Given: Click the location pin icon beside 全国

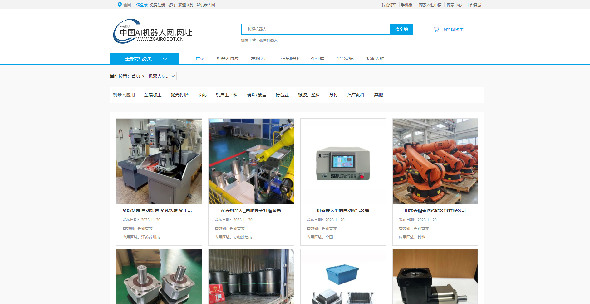Looking at the screenshot, I should 120,5.
